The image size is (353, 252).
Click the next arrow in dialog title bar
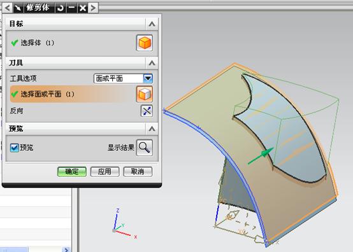click(x=93, y=8)
